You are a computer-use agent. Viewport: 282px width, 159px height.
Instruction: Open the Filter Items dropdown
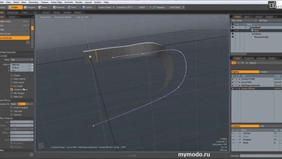(244, 21)
